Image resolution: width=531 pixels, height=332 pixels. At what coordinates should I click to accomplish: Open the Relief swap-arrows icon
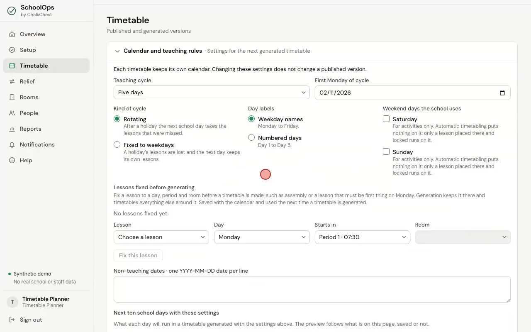pos(12,81)
